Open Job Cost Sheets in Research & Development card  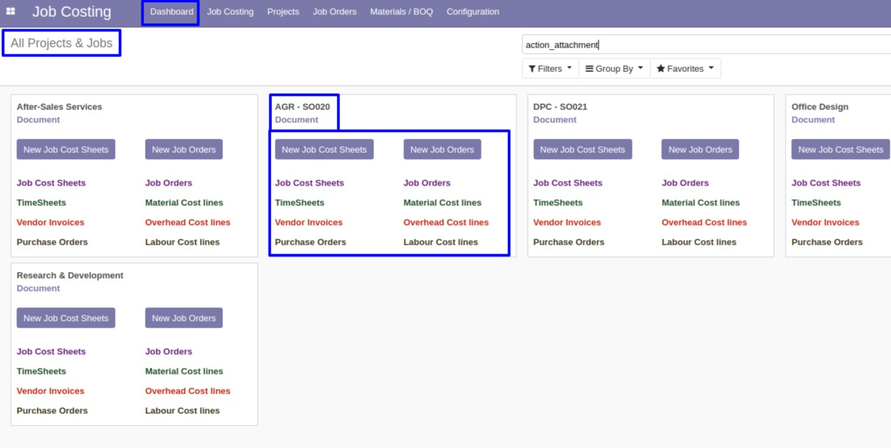(51, 351)
